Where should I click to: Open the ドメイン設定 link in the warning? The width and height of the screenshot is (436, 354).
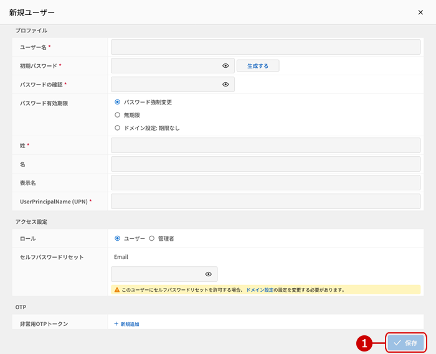pyautogui.click(x=260, y=290)
